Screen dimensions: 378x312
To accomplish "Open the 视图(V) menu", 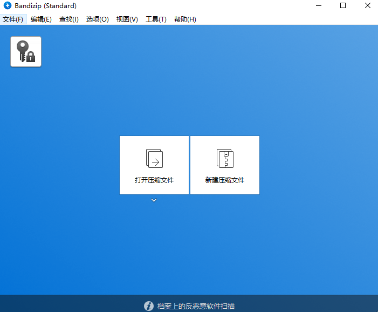I will [x=127, y=19].
